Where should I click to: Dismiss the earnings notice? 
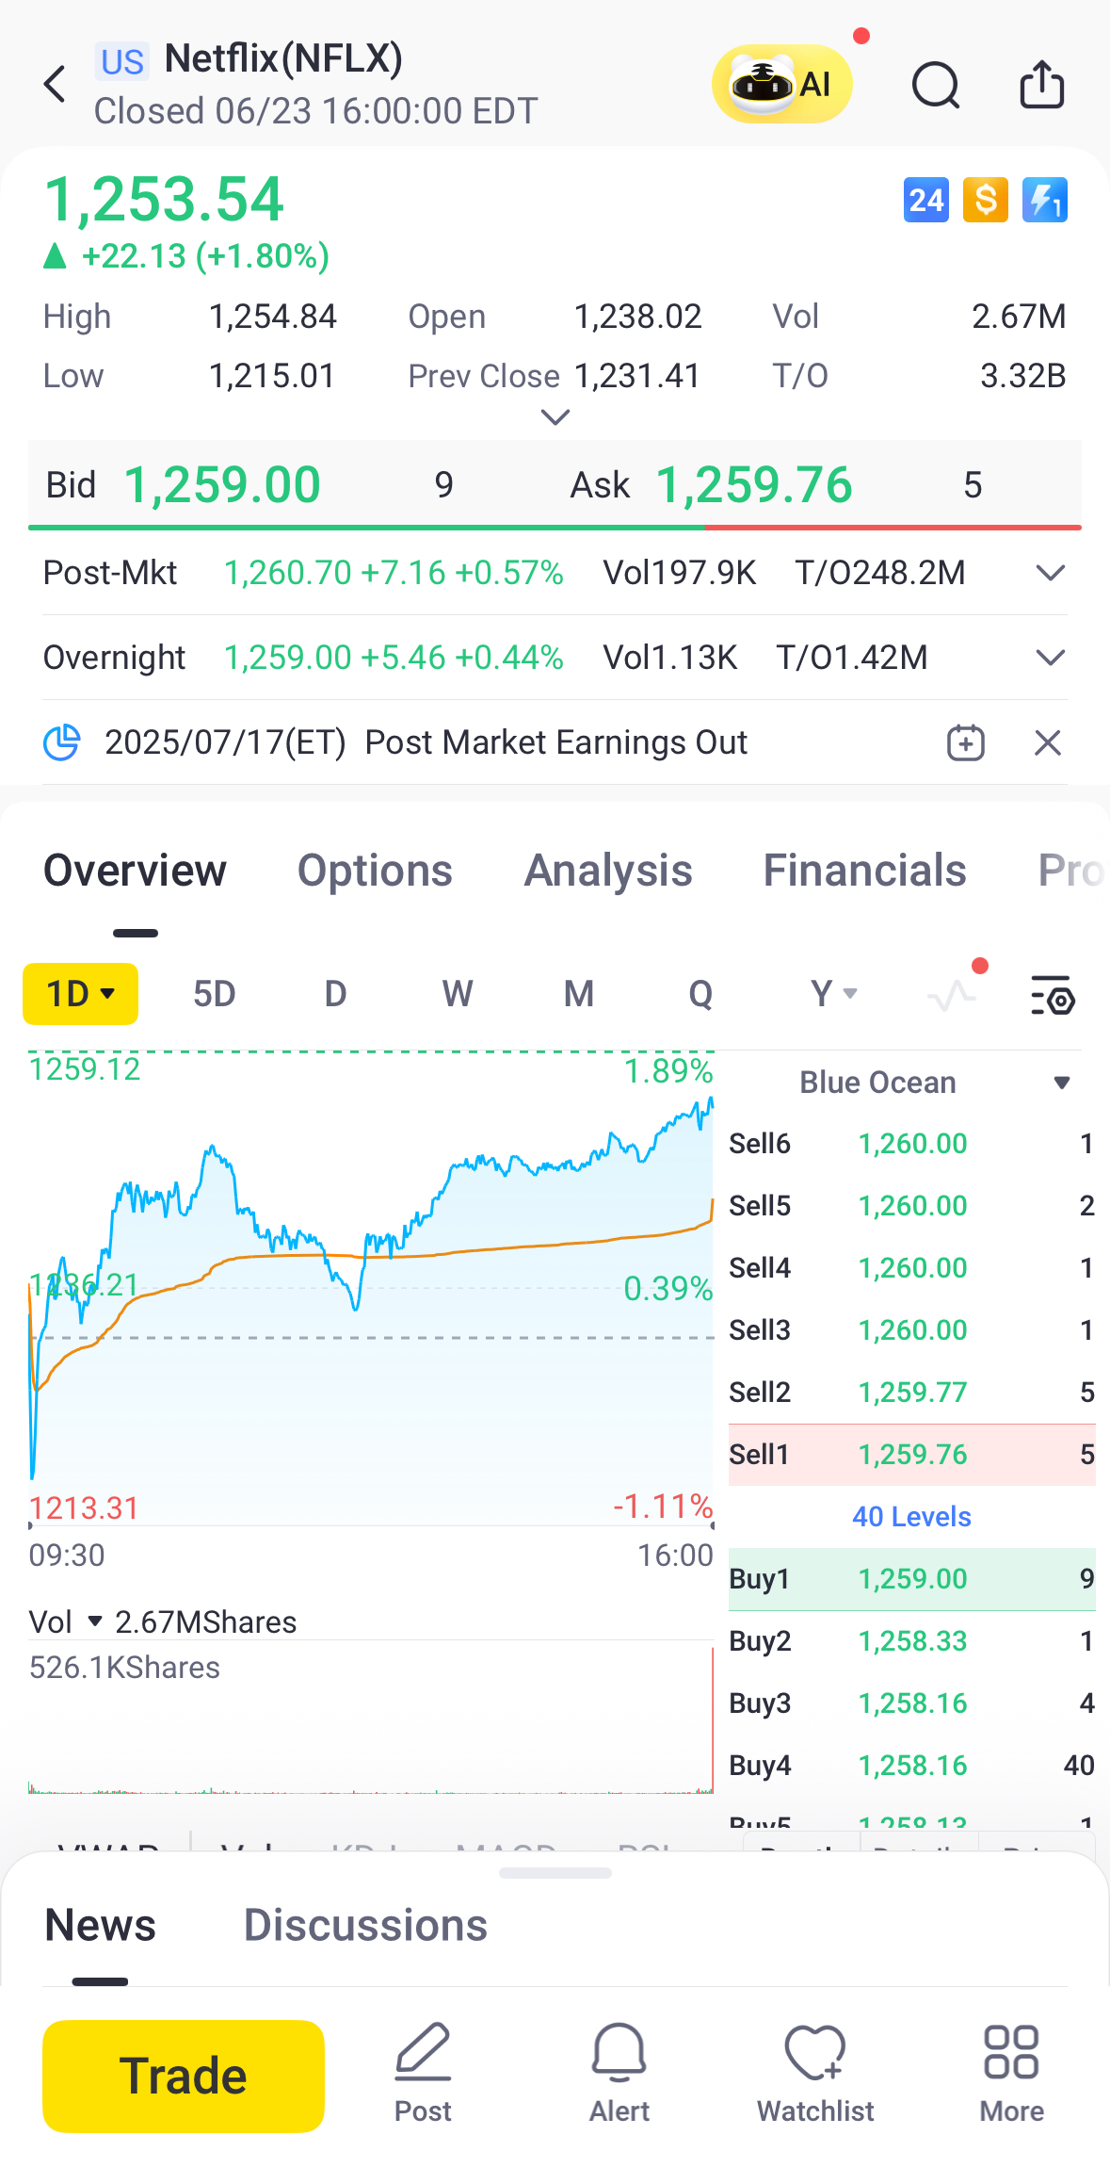click(x=1048, y=742)
